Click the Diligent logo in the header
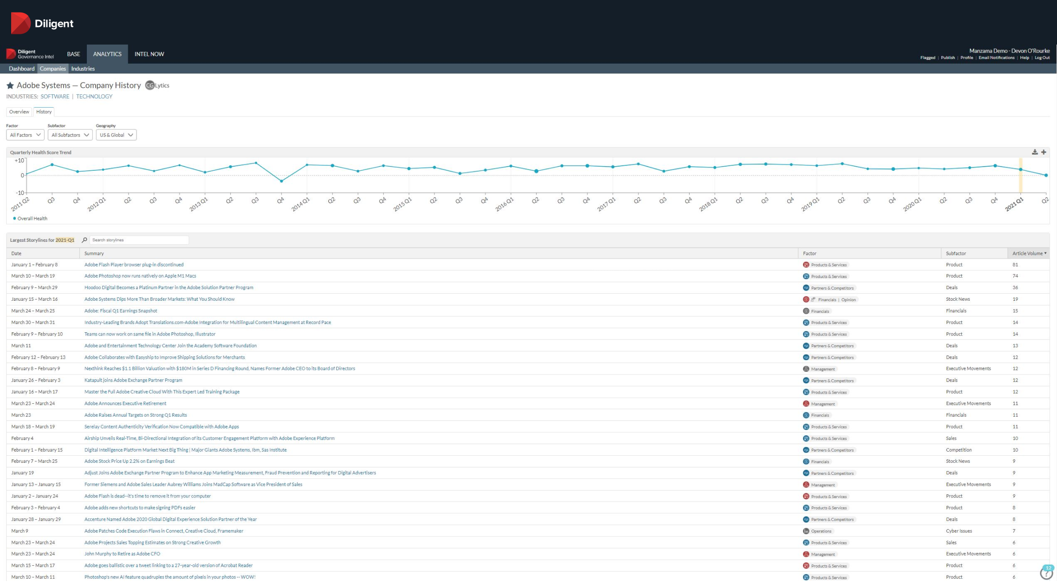Screen dimensions: 1057x582 [42, 23]
